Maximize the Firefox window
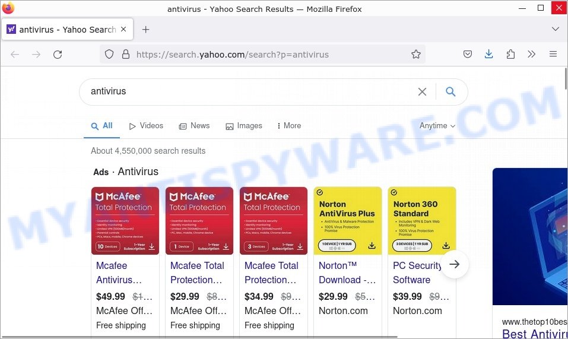 pyautogui.click(x=541, y=8)
